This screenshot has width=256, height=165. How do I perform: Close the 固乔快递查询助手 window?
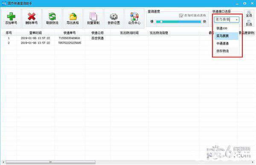pos(252,3)
